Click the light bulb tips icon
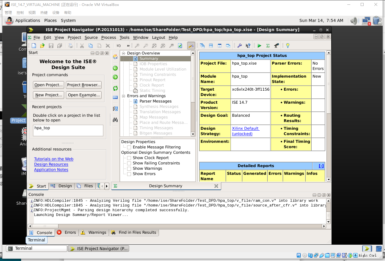385x261 pixels. [x=288, y=46]
